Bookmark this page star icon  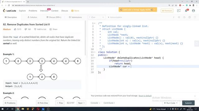click(x=176, y=6)
